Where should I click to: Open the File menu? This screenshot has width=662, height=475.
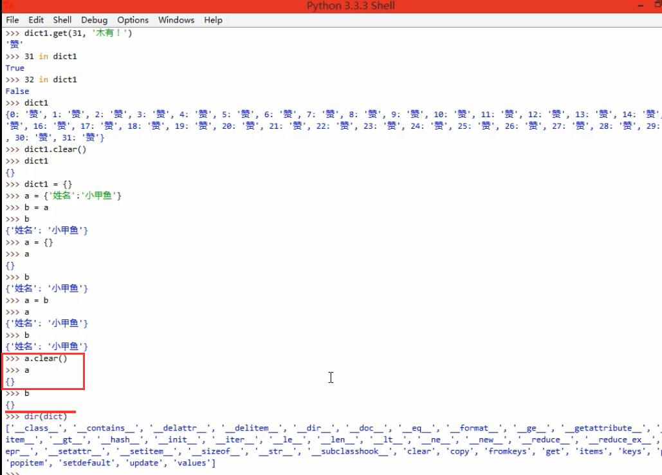click(12, 20)
